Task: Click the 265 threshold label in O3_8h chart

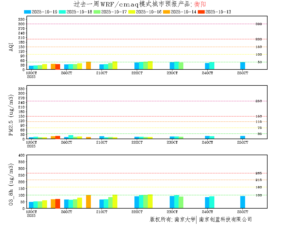Action: click(x=258, y=173)
